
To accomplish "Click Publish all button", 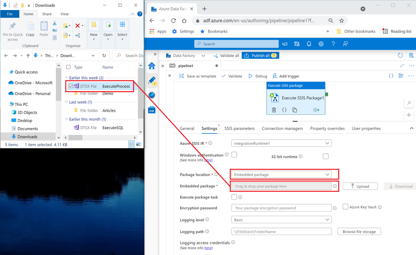I will tap(260, 55).
